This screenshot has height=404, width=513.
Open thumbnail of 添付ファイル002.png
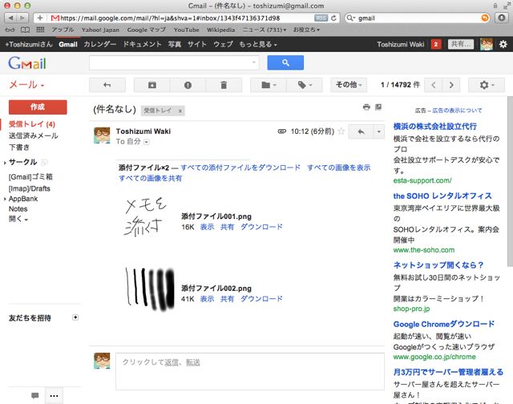click(x=150, y=289)
